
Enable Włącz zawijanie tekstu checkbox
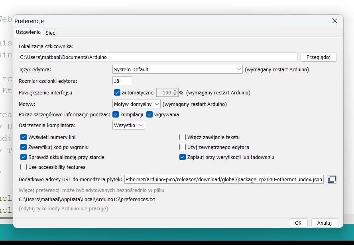point(183,137)
